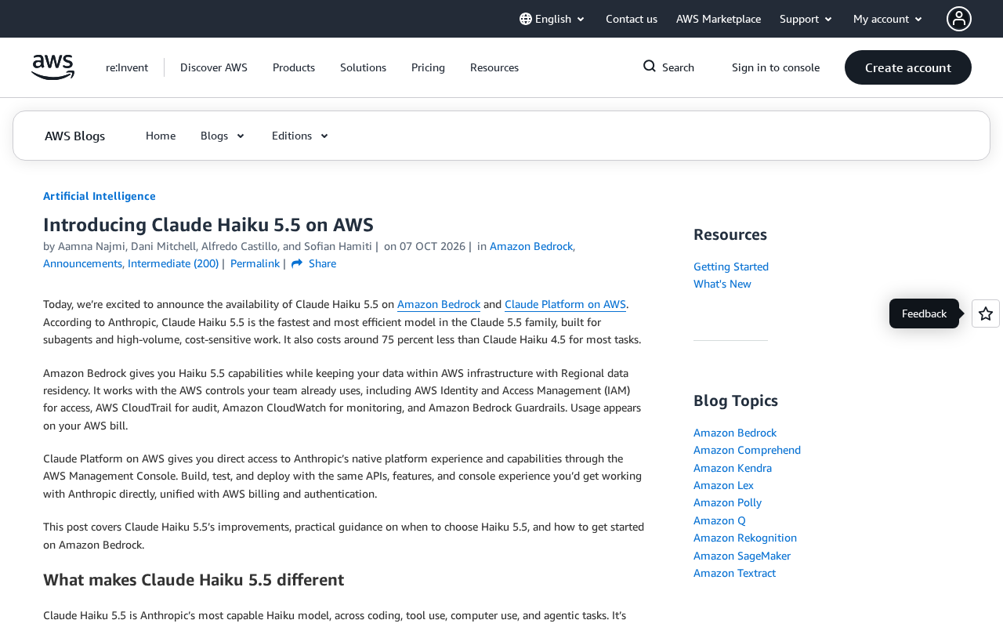Click the Permalink link
1003x627 pixels.
tap(255, 263)
